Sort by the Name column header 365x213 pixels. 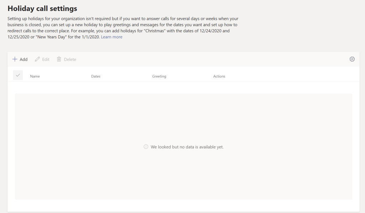pyautogui.click(x=35, y=76)
